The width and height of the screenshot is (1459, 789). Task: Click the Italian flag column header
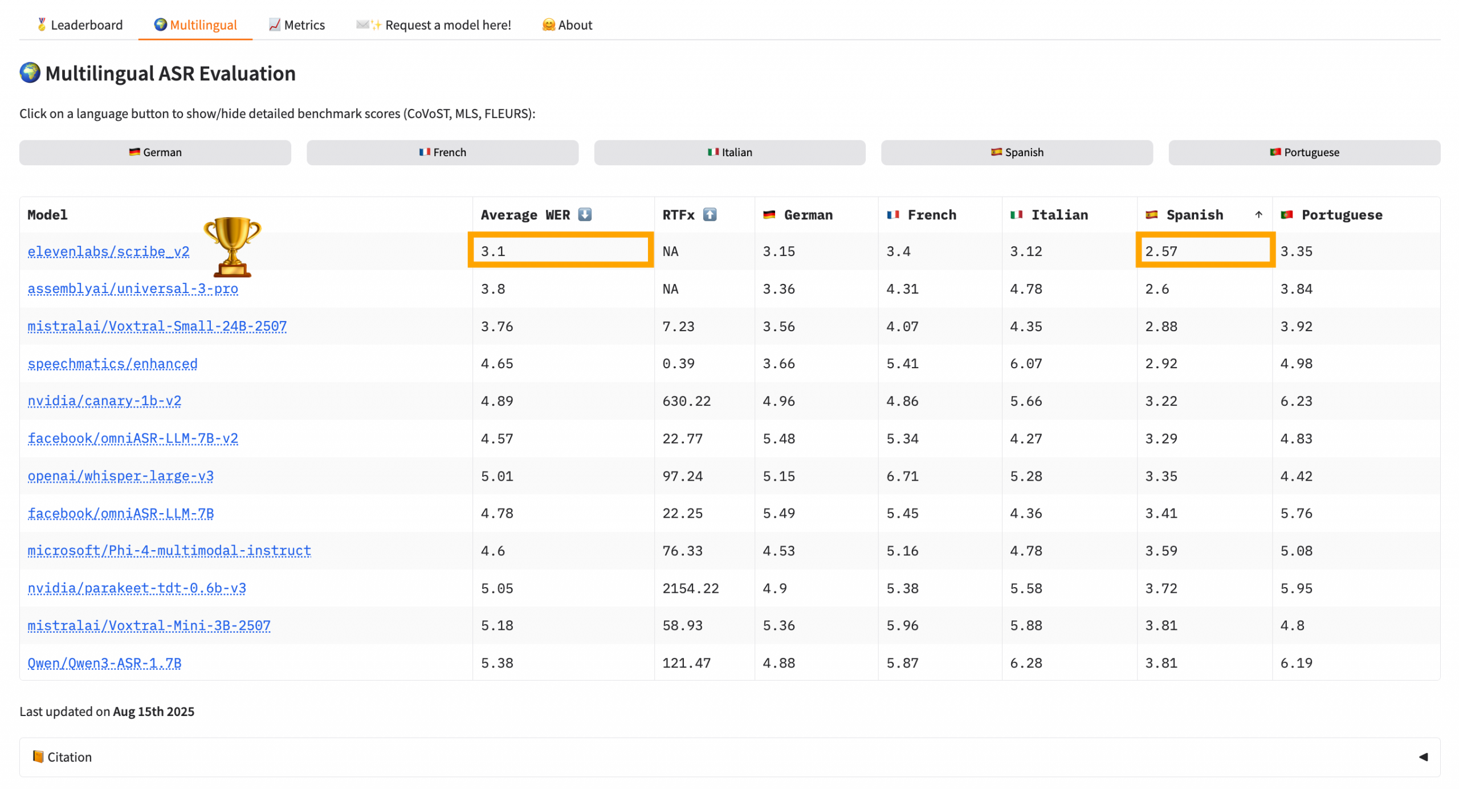pos(1049,215)
